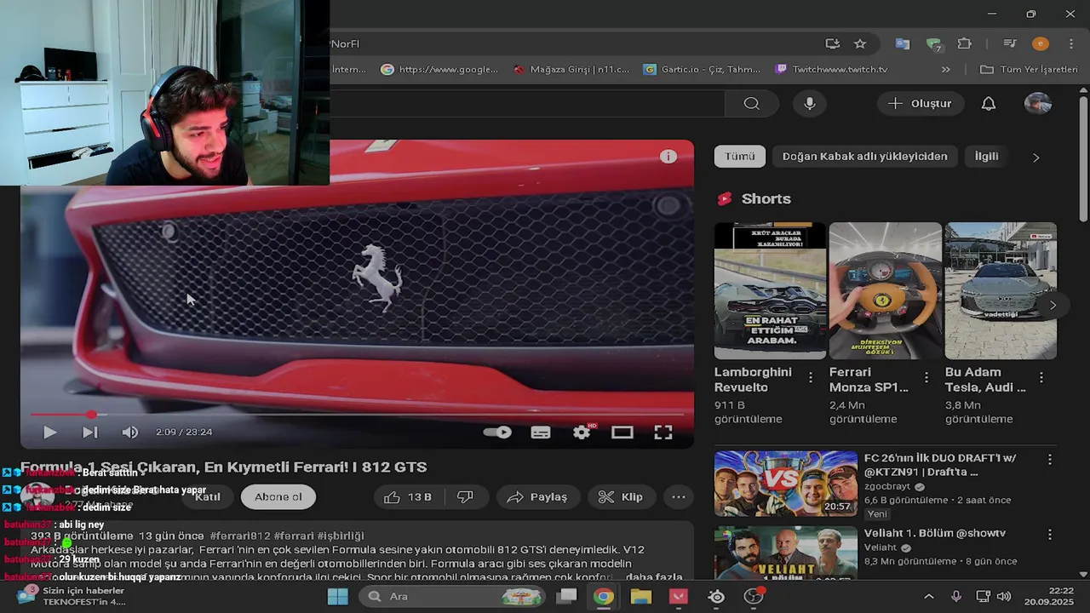Image resolution: width=1090 pixels, height=613 pixels.
Task: Click the Windows Start button
Action: click(x=338, y=596)
